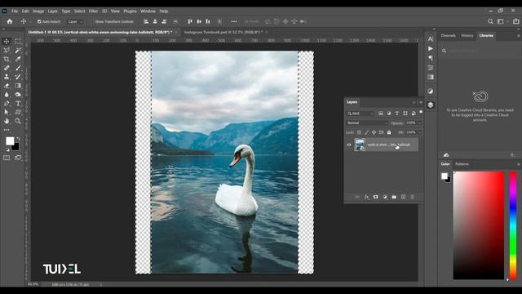This screenshot has width=522, height=294.
Task: Toggle the pixel layer filter icon
Action: [x=381, y=114]
